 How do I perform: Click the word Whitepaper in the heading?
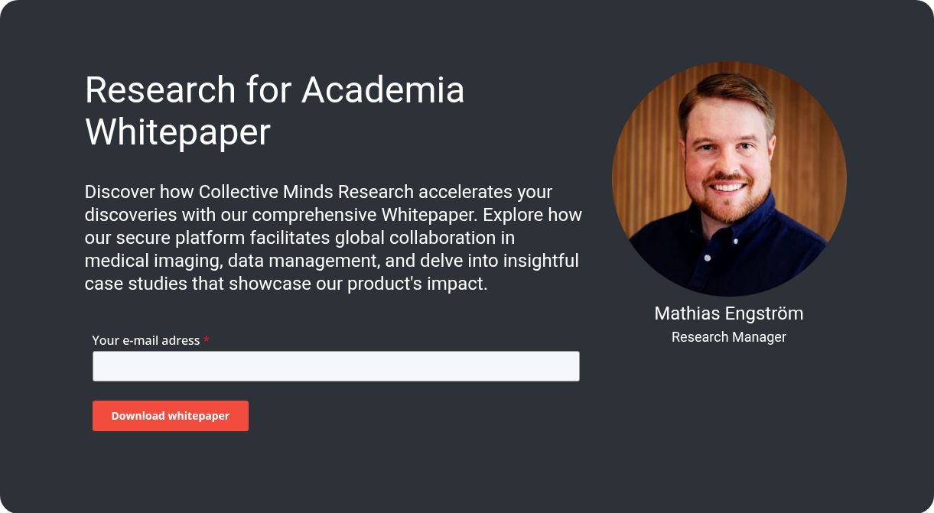click(x=177, y=132)
